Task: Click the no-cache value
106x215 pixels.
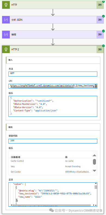Action: pyautogui.click(x=69, y=161)
